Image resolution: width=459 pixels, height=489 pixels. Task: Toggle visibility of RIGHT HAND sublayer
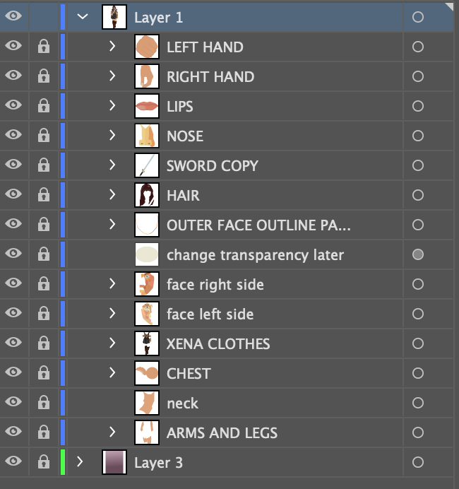(x=13, y=75)
